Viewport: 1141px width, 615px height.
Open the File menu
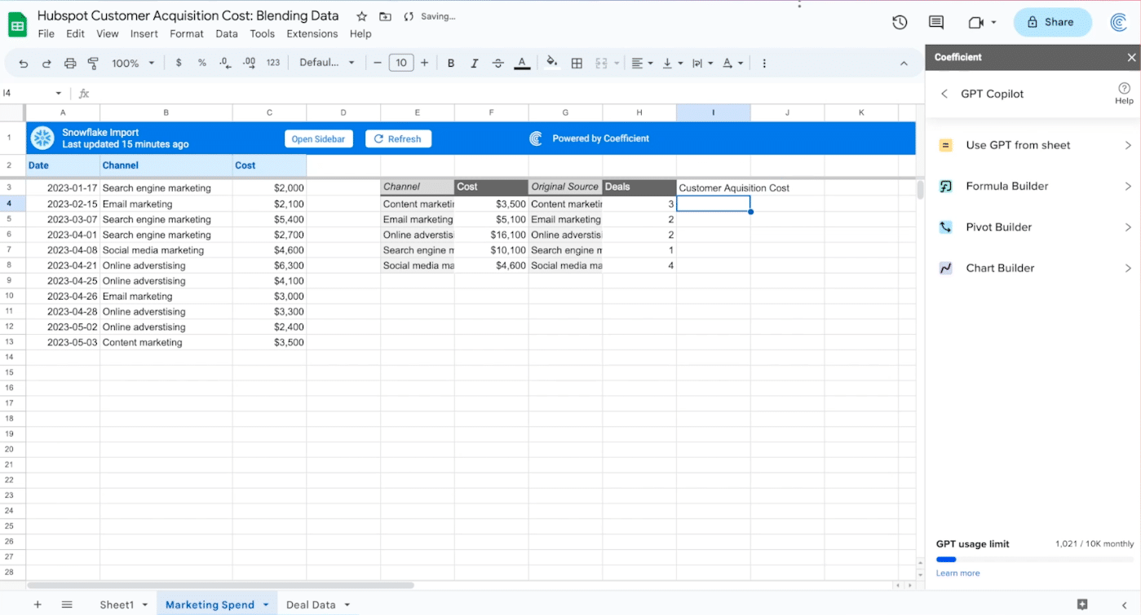click(46, 33)
